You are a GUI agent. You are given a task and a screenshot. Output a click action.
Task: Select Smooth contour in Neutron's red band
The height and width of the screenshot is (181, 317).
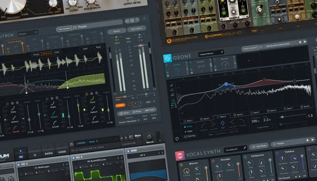click(16, 129)
